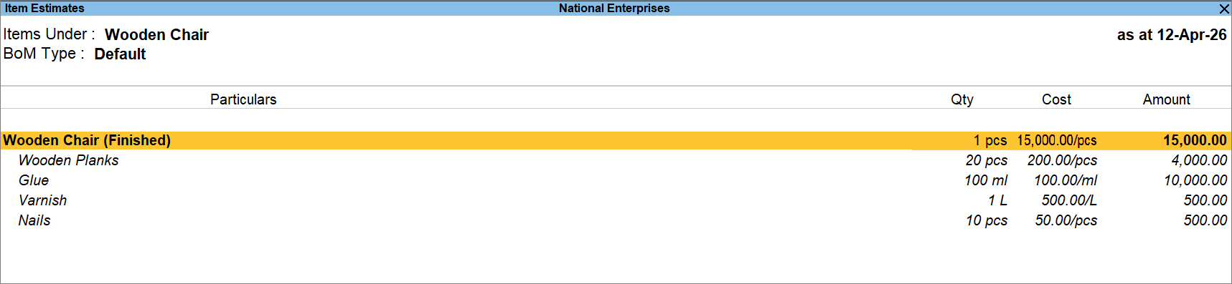Click the Particulars column header
The image size is (1232, 284).
coord(243,99)
